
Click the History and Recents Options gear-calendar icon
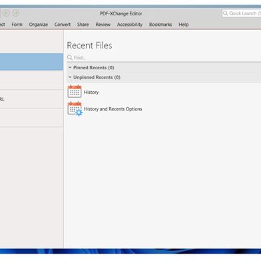(75, 109)
